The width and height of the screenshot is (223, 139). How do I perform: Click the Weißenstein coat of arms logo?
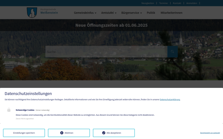[x=32, y=13]
